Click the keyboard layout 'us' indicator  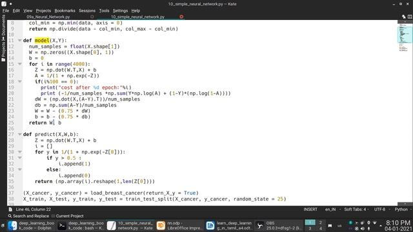pyautogui.click(x=339, y=226)
